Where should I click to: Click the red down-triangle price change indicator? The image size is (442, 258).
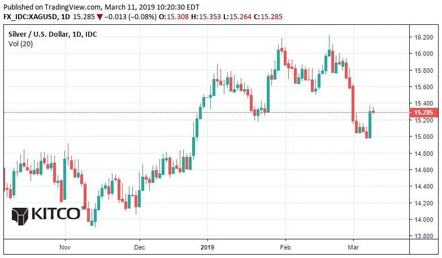[99, 17]
